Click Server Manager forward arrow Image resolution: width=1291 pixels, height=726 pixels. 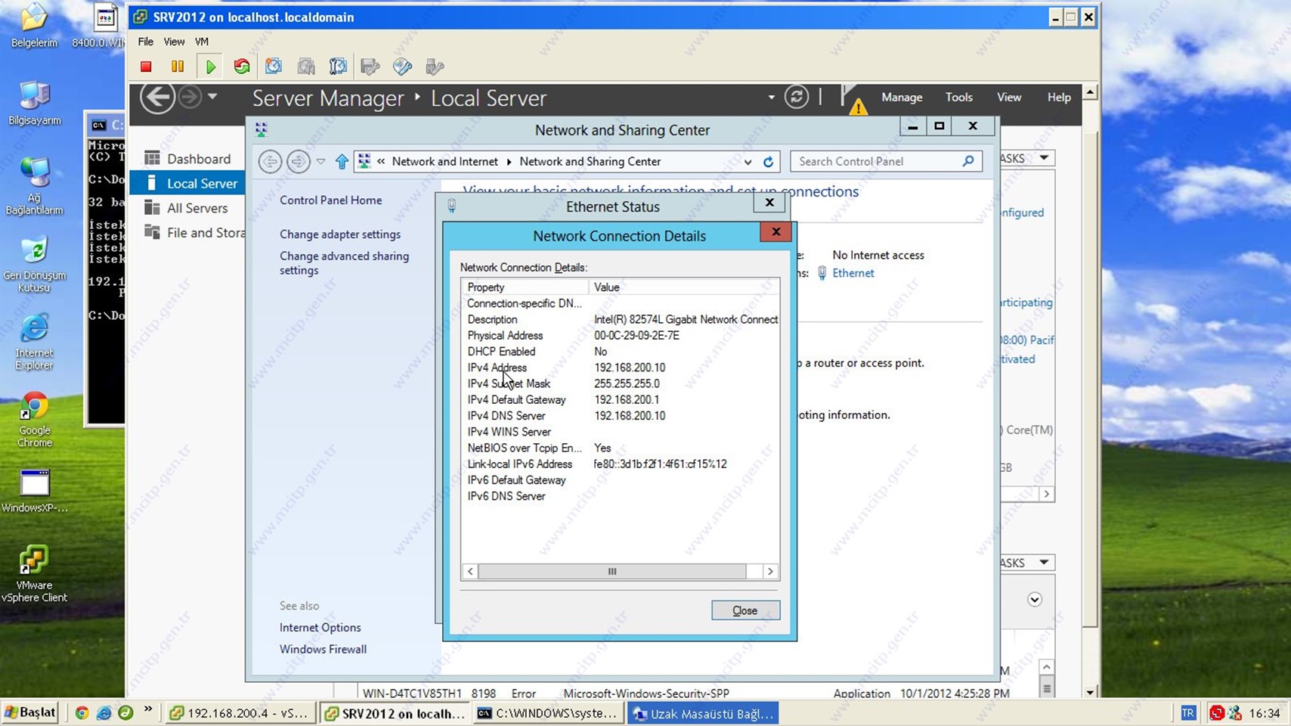point(190,98)
